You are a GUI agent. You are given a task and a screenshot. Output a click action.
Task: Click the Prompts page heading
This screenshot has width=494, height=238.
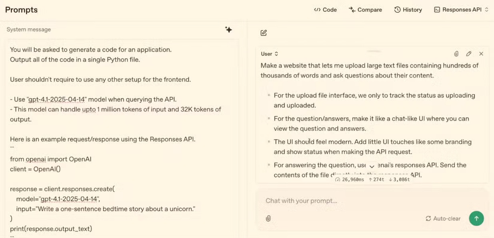[x=21, y=10]
